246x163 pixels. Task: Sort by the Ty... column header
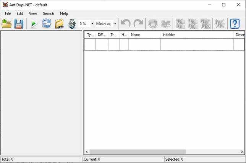click(90, 35)
